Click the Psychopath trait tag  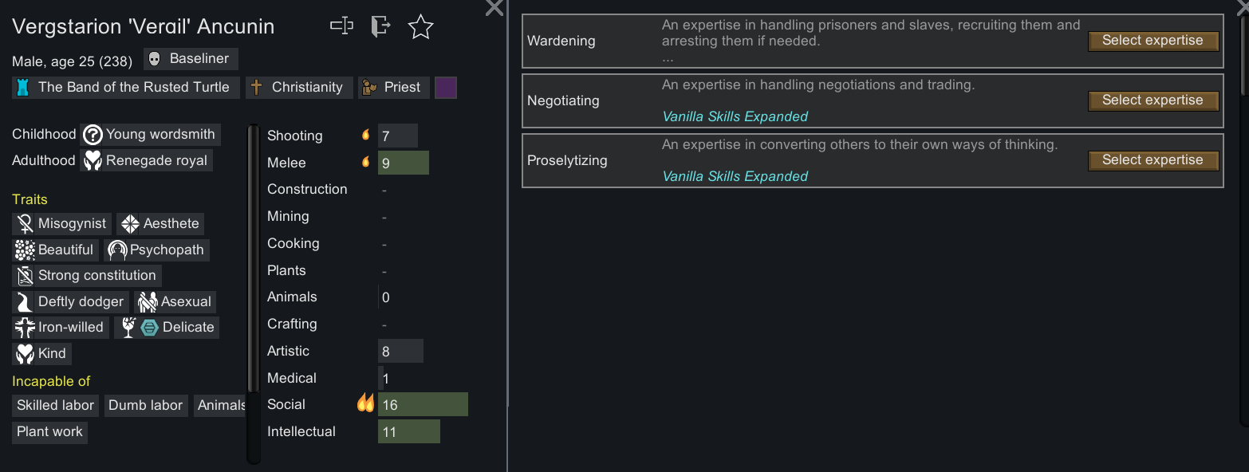(x=156, y=250)
